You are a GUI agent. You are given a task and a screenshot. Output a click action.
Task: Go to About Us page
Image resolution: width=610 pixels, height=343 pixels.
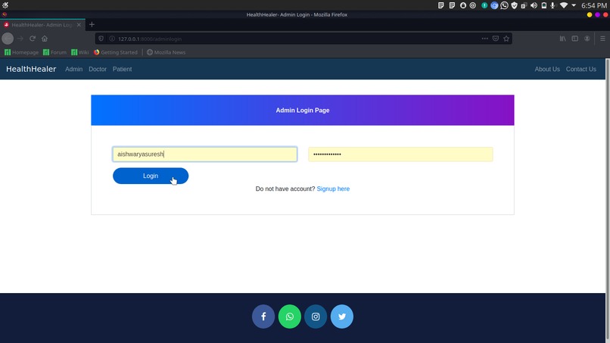547,69
